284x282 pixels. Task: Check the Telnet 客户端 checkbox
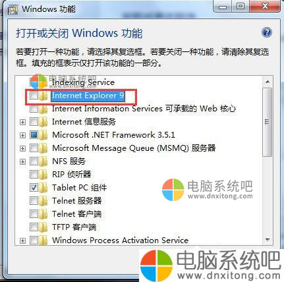[34, 213]
